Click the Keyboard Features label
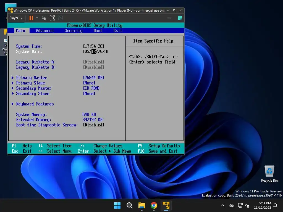Viewport: 283px width, 212px height. coord(35,104)
